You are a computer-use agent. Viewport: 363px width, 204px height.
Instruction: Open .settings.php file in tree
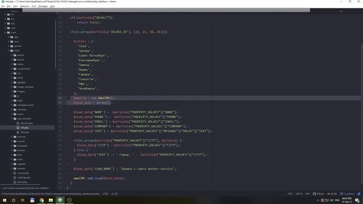pyautogui.click(x=24, y=177)
